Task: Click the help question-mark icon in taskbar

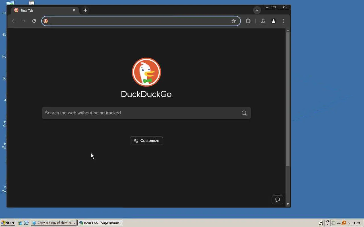Action: click(x=321, y=223)
